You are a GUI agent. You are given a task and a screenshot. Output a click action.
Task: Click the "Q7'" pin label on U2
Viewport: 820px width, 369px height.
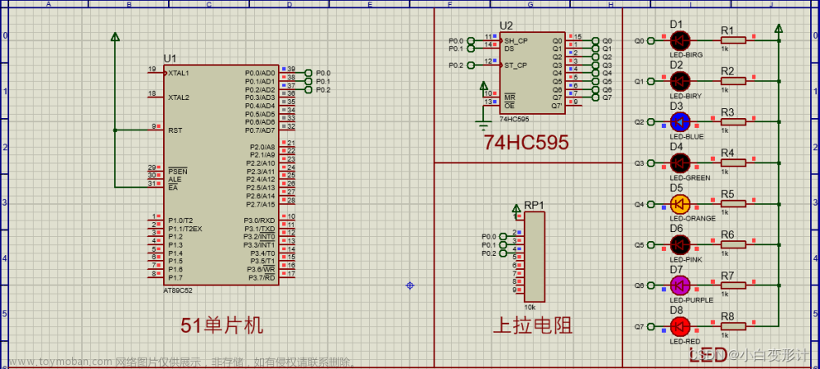click(x=557, y=106)
